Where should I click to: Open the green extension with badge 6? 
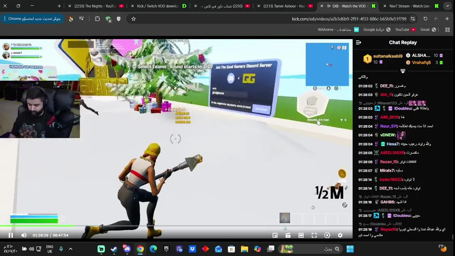coord(108,19)
